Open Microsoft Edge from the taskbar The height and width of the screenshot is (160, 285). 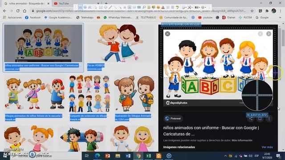pos(98,156)
